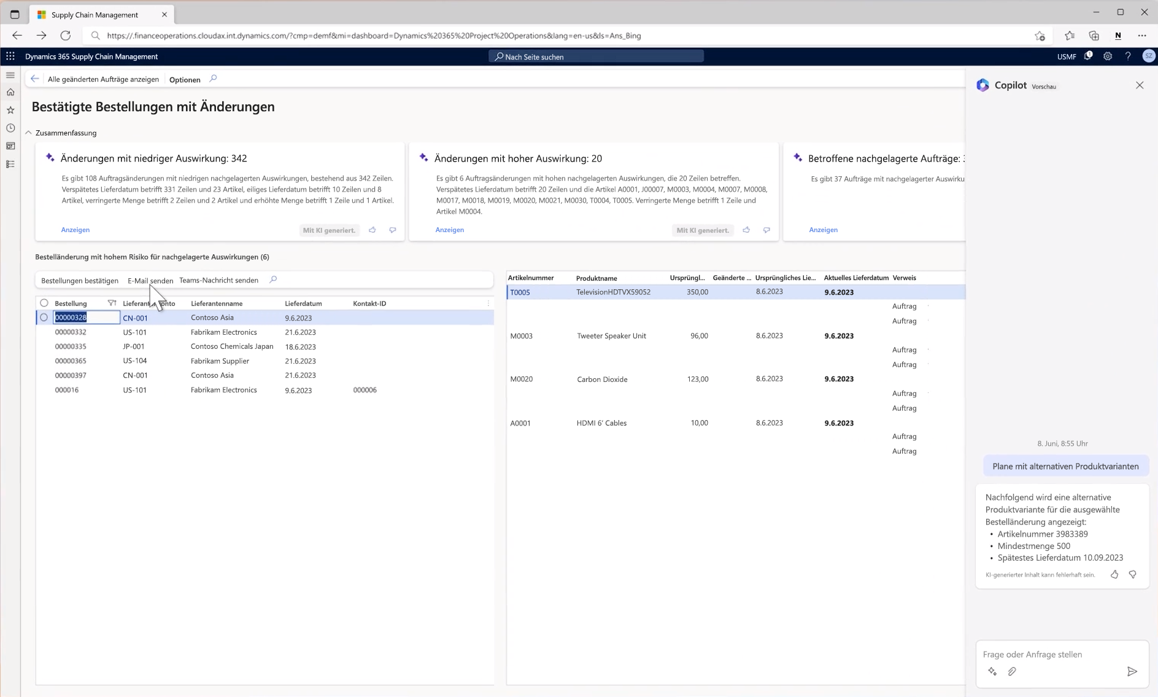The height and width of the screenshot is (697, 1158).
Task: Click the Copilot question input field
Action: (x=1062, y=655)
